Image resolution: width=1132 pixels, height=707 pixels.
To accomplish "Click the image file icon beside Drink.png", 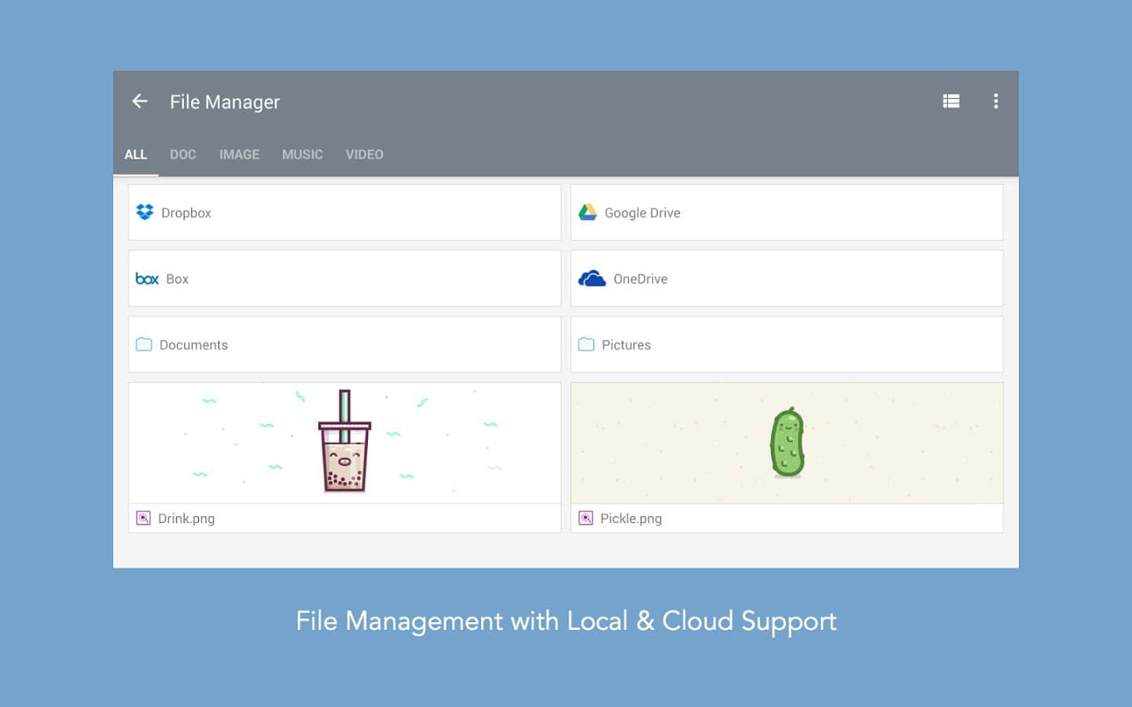I will point(143,518).
